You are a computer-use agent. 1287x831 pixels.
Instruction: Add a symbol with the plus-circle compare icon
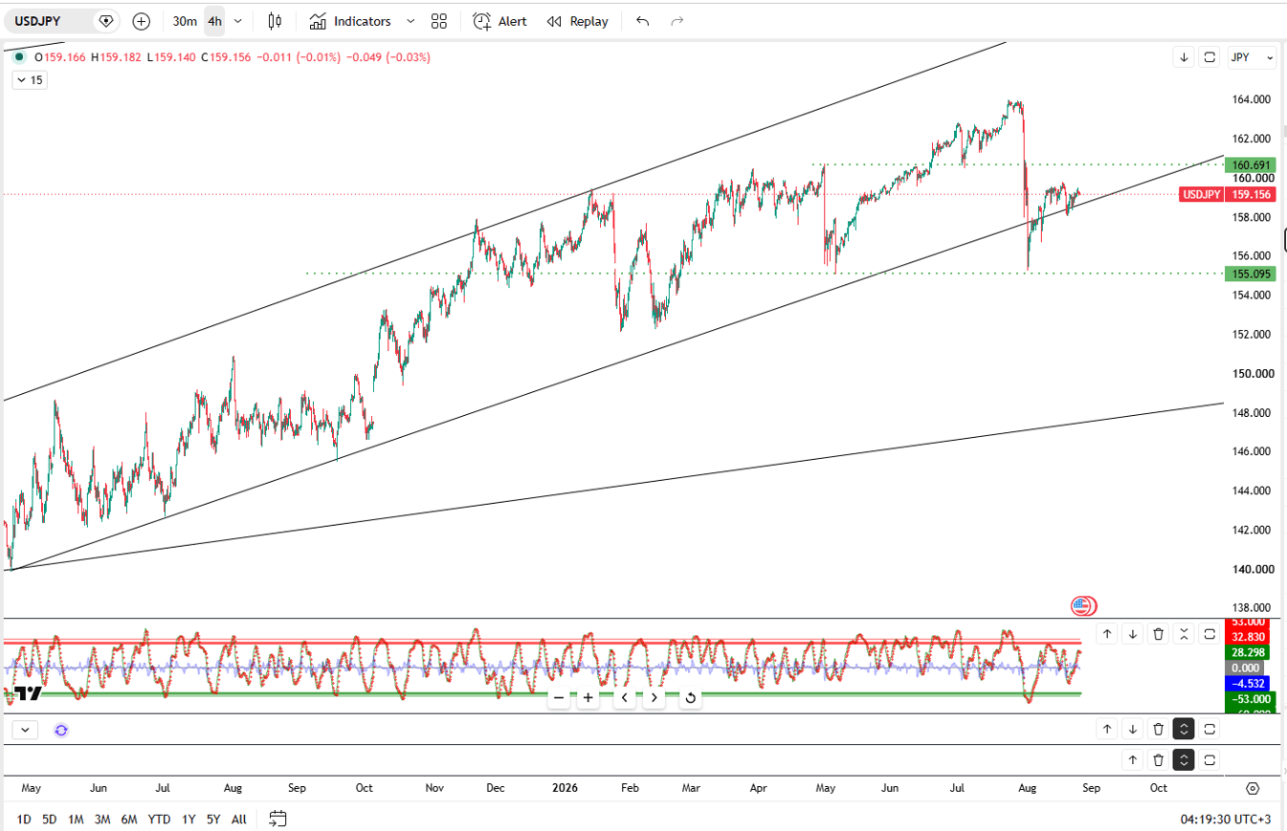141,21
